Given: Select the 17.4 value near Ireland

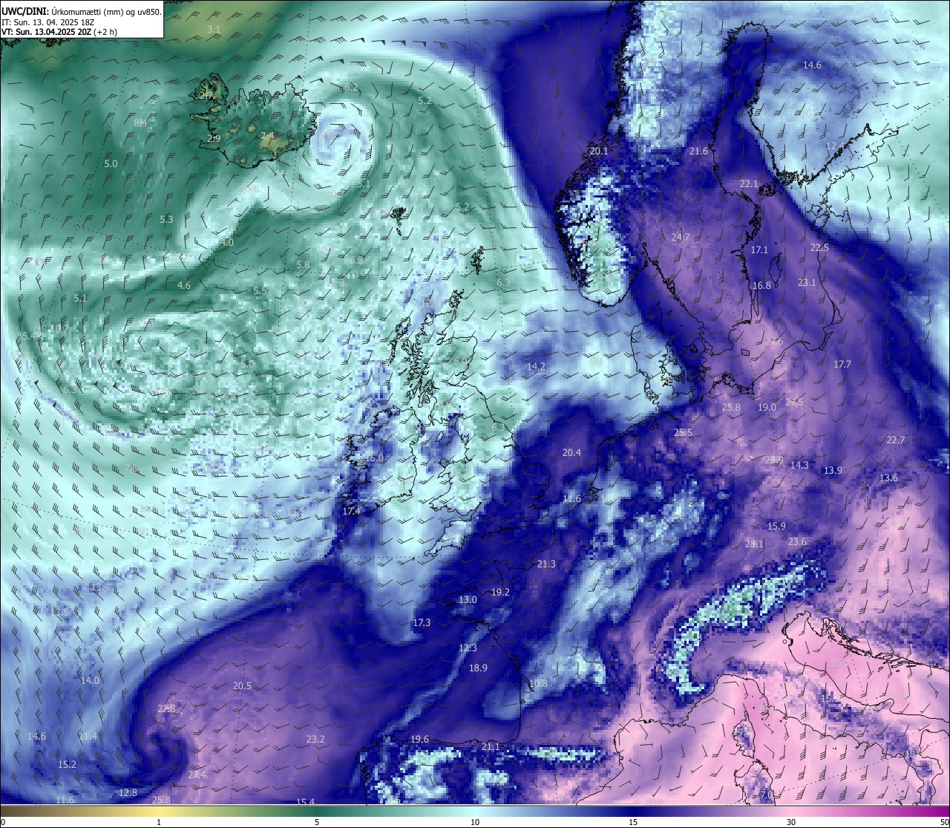Looking at the screenshot, I should pos(351,511).
